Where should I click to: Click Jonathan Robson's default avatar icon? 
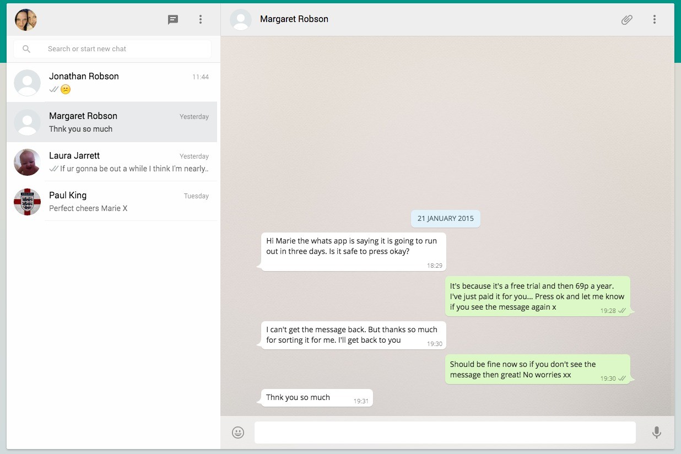pos(27,83)
